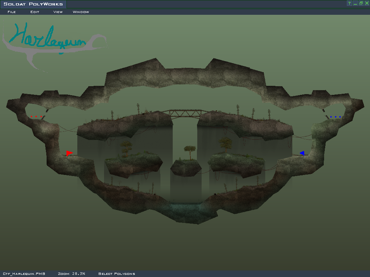Image resolution: width=370 pixels, height=277 pixels.
Task: Restore down the PolyWorks window
Action: click(361, 3)
